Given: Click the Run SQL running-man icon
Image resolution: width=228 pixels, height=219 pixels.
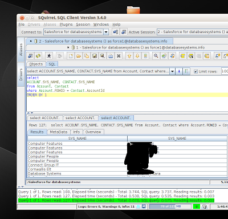Looking at the screenshot, I should coord(49,56).
